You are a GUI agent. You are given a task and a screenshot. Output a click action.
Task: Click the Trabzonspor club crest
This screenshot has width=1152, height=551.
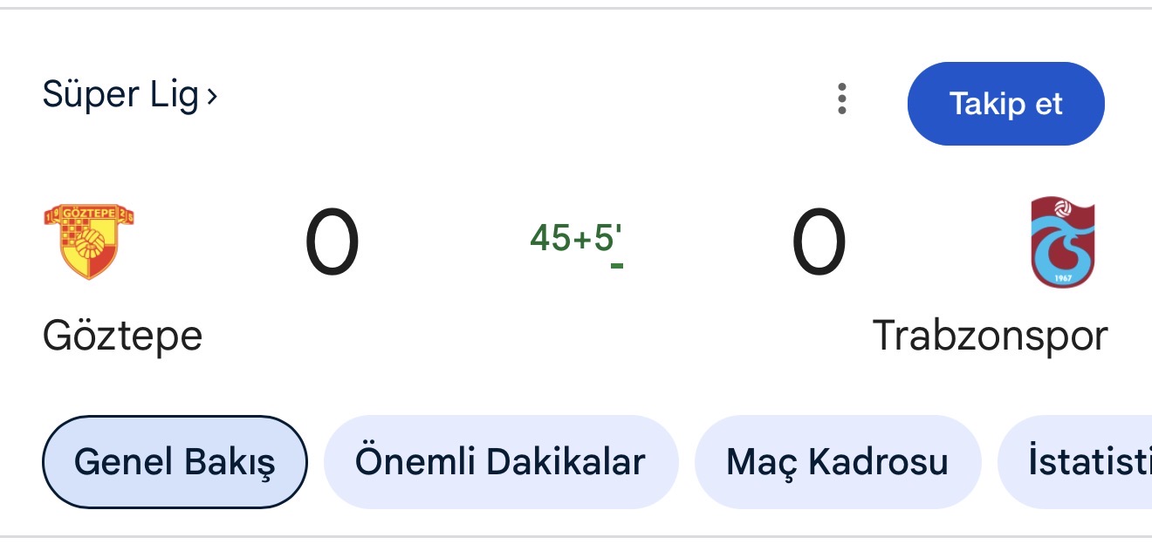pos(1062,242)
